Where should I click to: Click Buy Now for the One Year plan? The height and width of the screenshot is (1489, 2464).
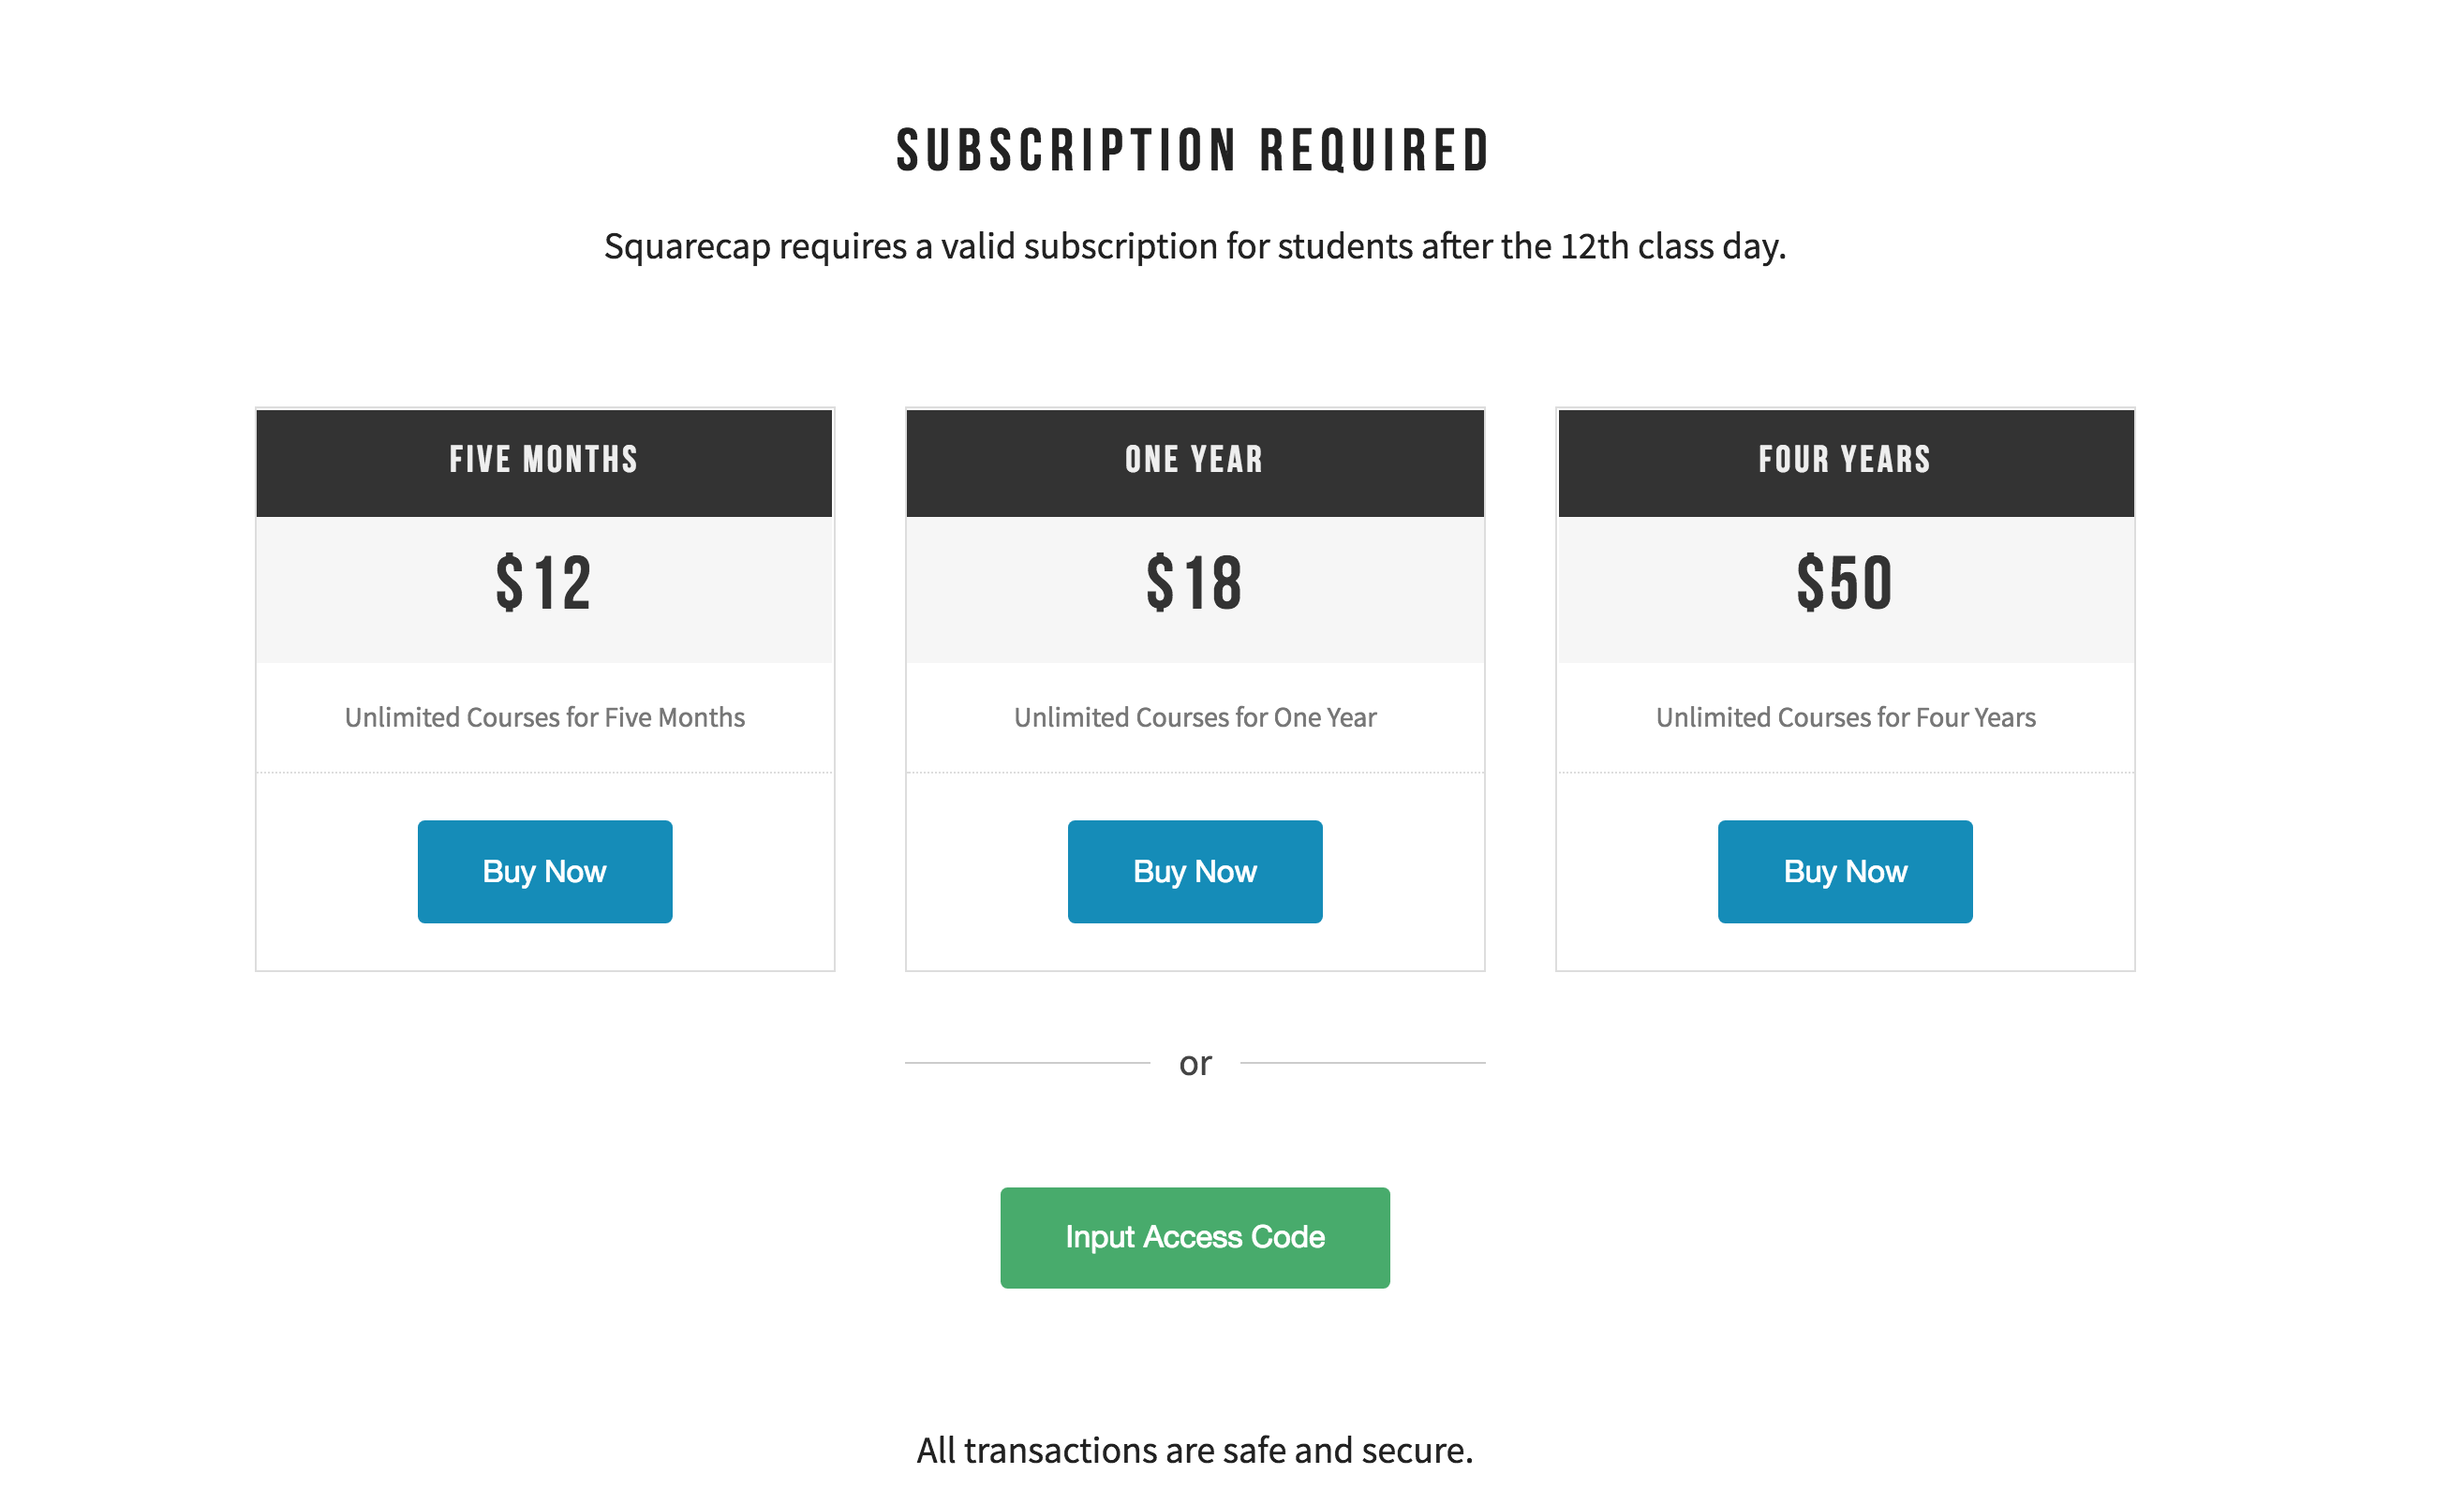click(x=1194, y=872)
